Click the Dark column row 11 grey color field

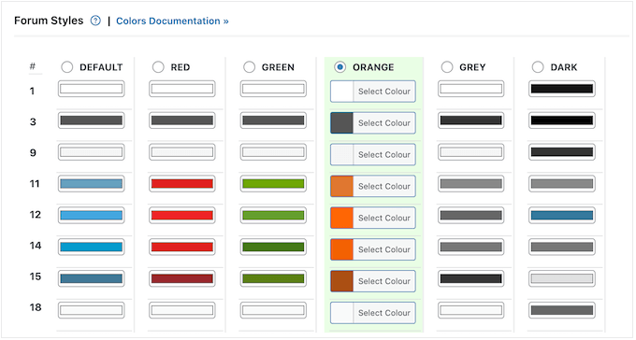point(562,184)
